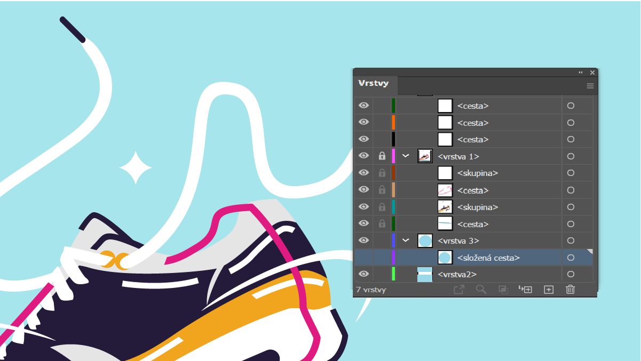Hide <vrstva2> with its eye icon
Viewport: 641px width, 361px height.
click(x=363, y=274)
